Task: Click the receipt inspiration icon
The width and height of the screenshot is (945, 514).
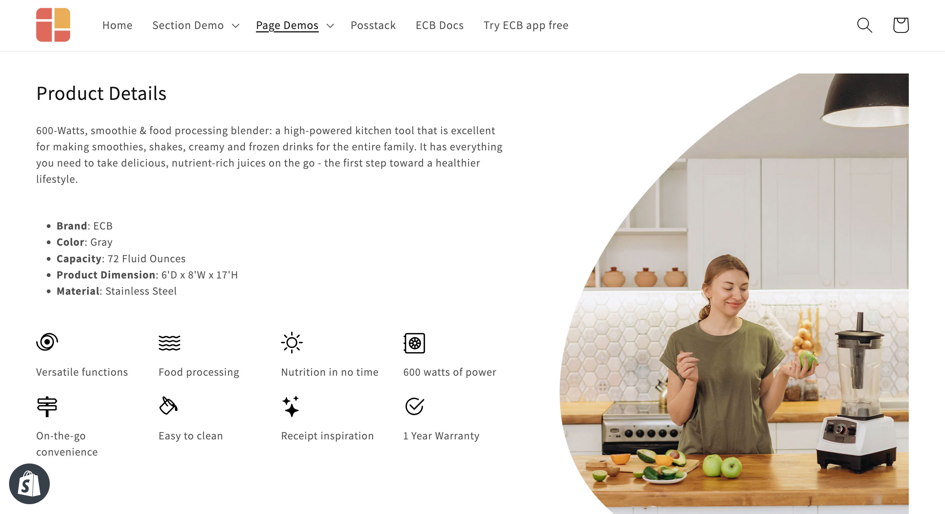Action: (x=291, y=406)
